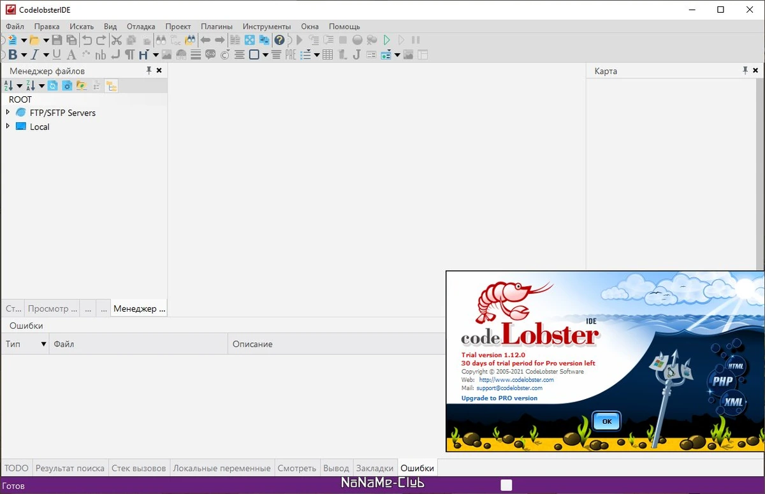
Task: Switch to the Локальные переменные tab
Action: pos(222,468)
